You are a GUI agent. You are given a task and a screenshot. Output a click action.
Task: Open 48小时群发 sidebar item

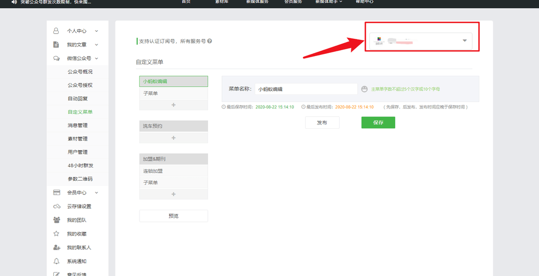coord(80,165)
